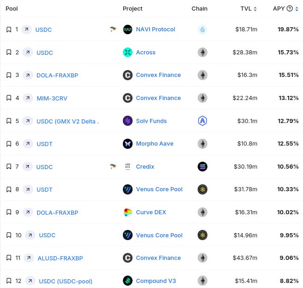Click the Ethereum chain icon on Across row
The image size is (303, 288).
click(x=202, y=52)
